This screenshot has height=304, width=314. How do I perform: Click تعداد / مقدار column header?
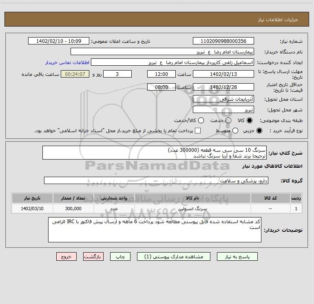(x=73, y=198)
